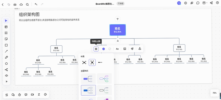Open comments speech bubble in top bar

click(198, 3)
